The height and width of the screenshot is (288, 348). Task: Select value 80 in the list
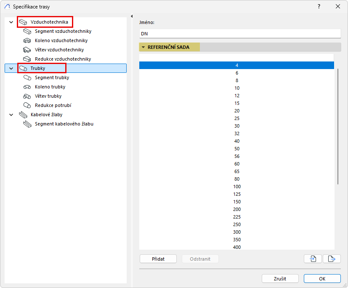[236, 179]
